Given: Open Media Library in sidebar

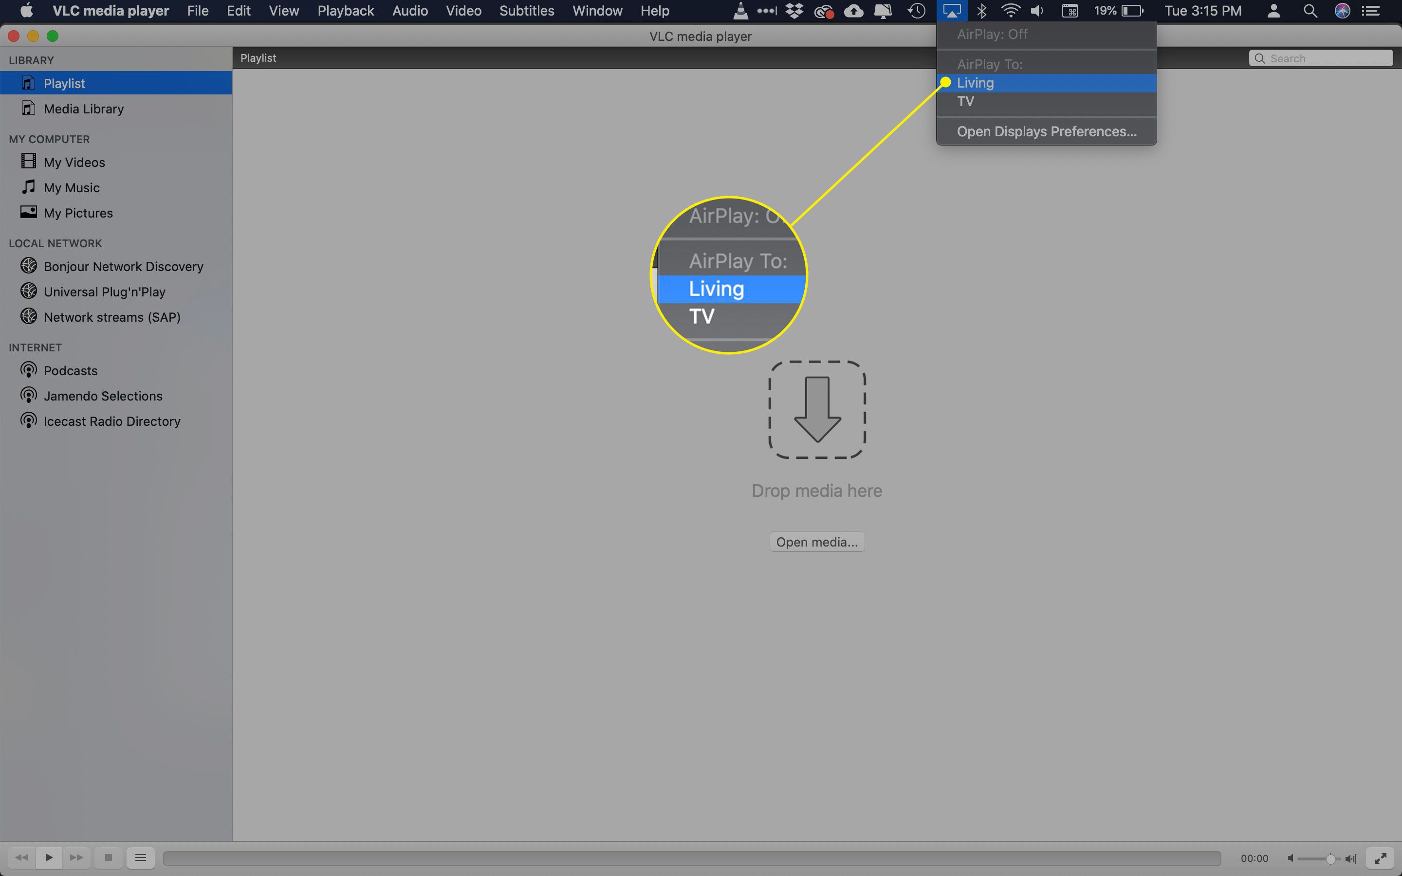Looking at the screenshot, I should pos(116,109).
